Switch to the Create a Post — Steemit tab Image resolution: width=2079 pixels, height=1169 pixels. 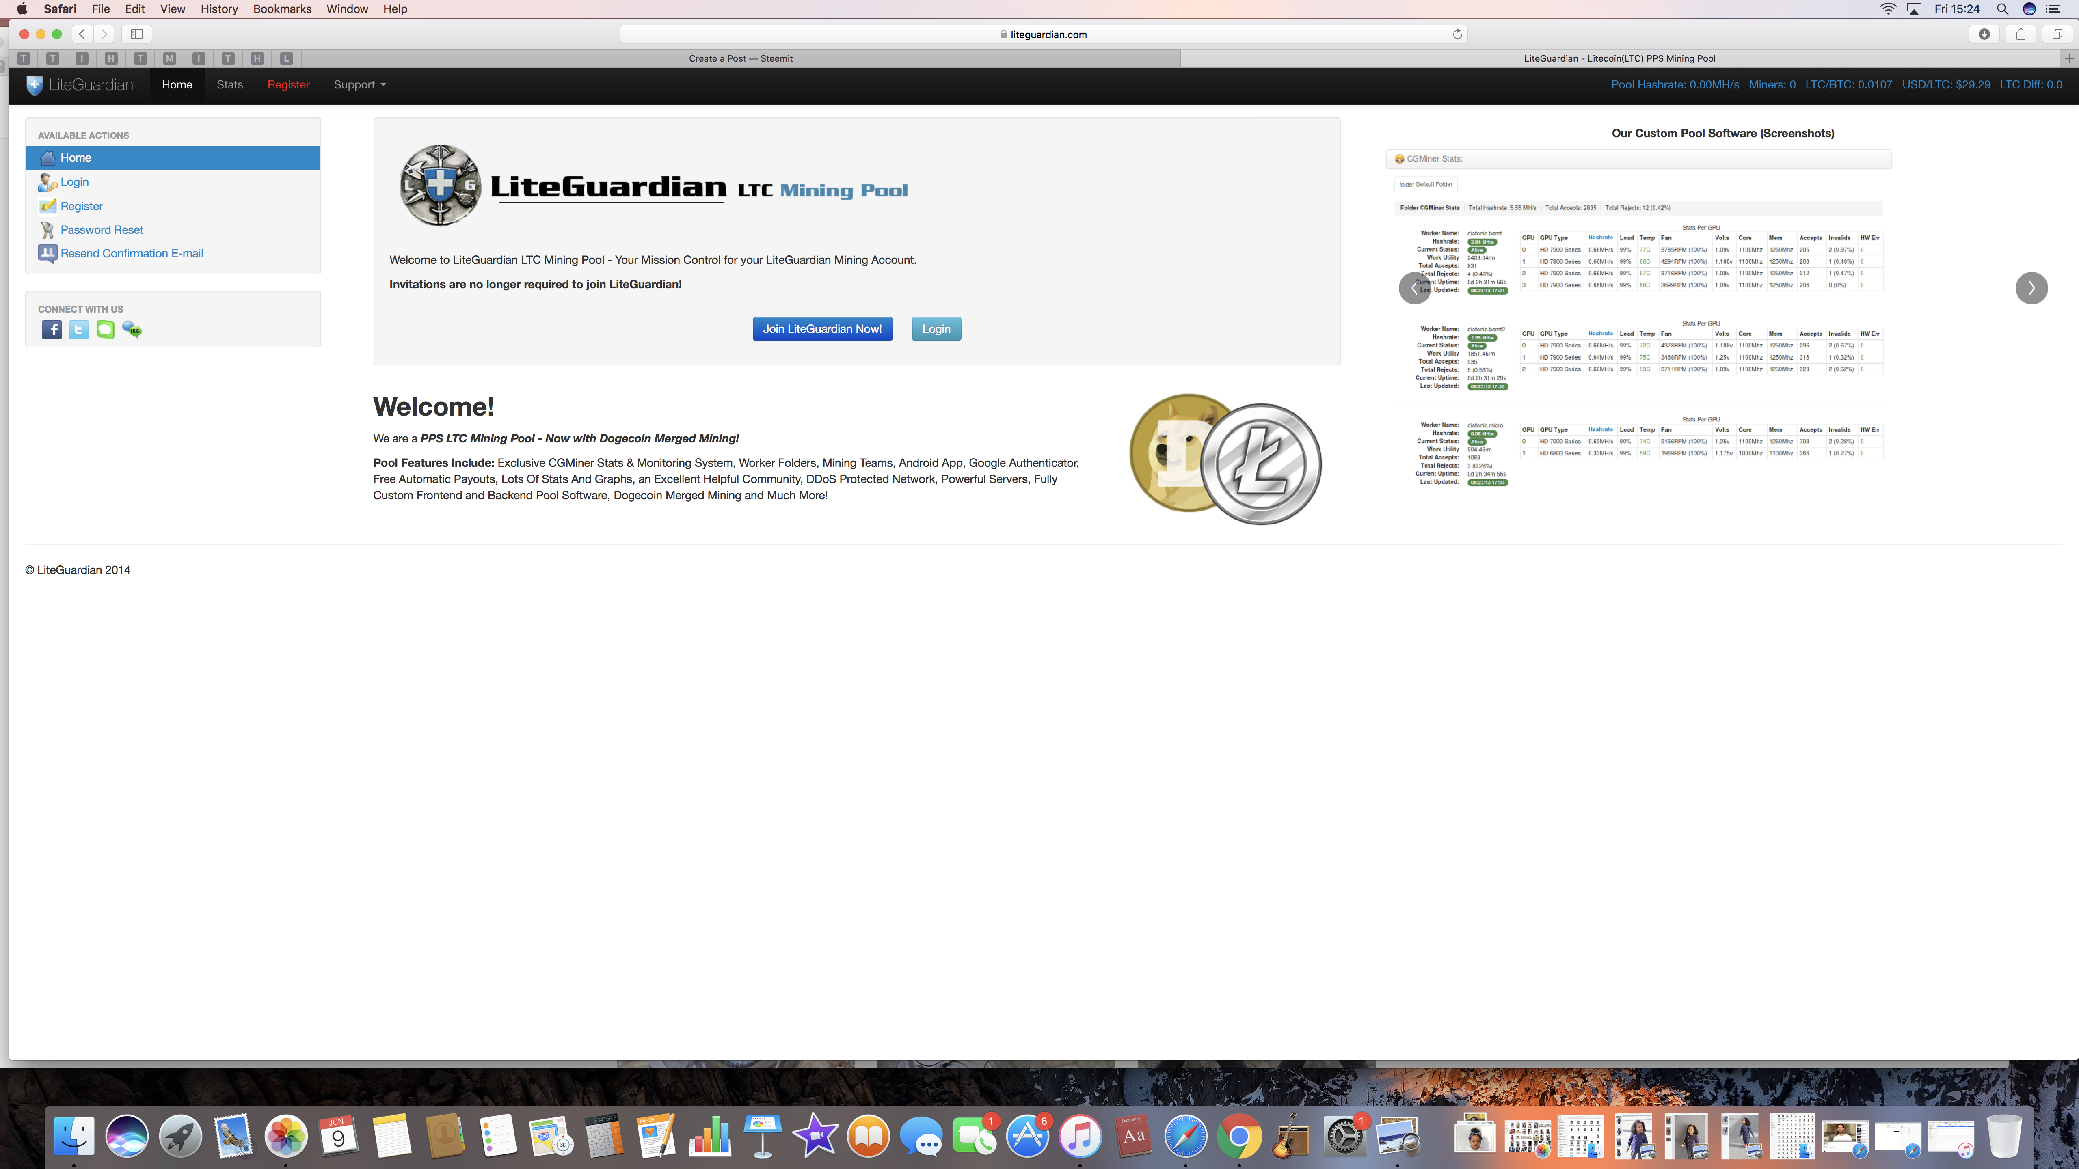(741, 58)
